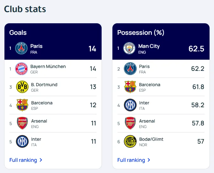Select Man City team name
Viewport: 214px width, 173px height.
click(149, 46)
